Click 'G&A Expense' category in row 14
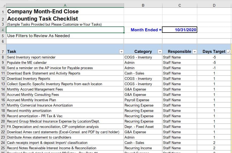 [143, 89]
